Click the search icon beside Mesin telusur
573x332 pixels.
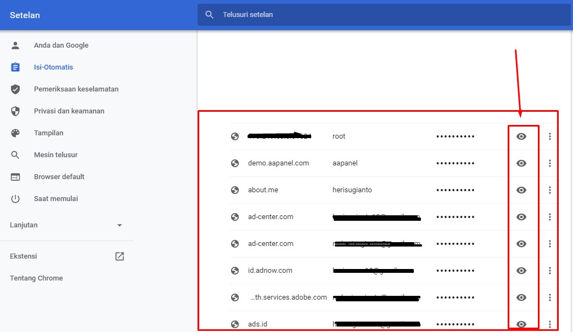[15, 154]
